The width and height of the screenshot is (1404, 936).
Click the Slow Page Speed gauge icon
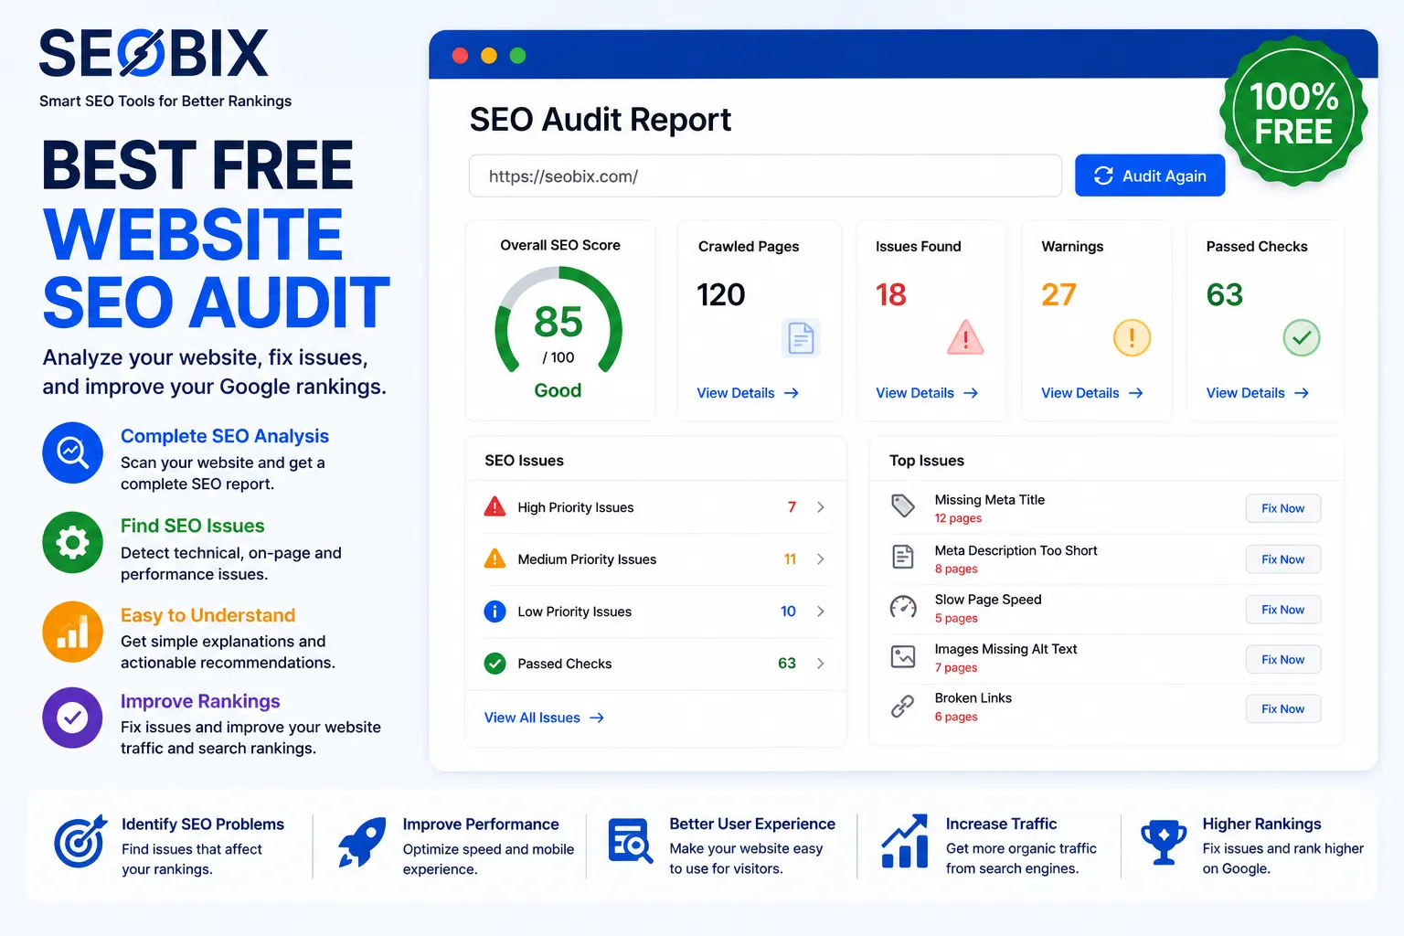tap(903, 607)
